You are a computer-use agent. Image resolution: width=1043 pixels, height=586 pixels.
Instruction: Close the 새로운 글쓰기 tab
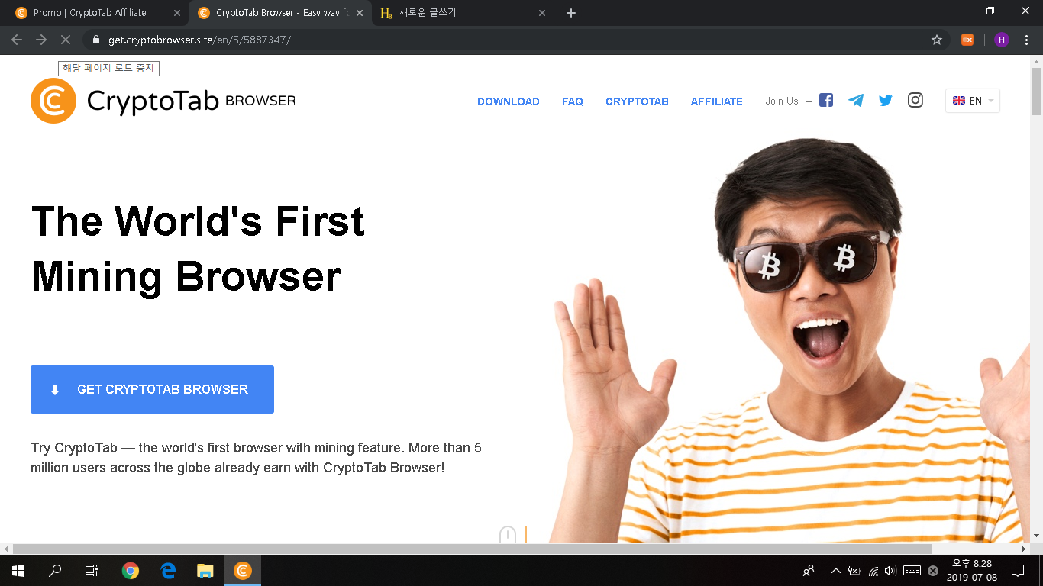(x=542, y=13)
